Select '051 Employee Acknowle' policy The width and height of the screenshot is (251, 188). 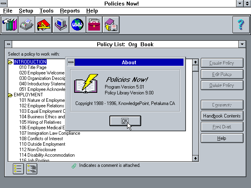[x=42, y=89]
